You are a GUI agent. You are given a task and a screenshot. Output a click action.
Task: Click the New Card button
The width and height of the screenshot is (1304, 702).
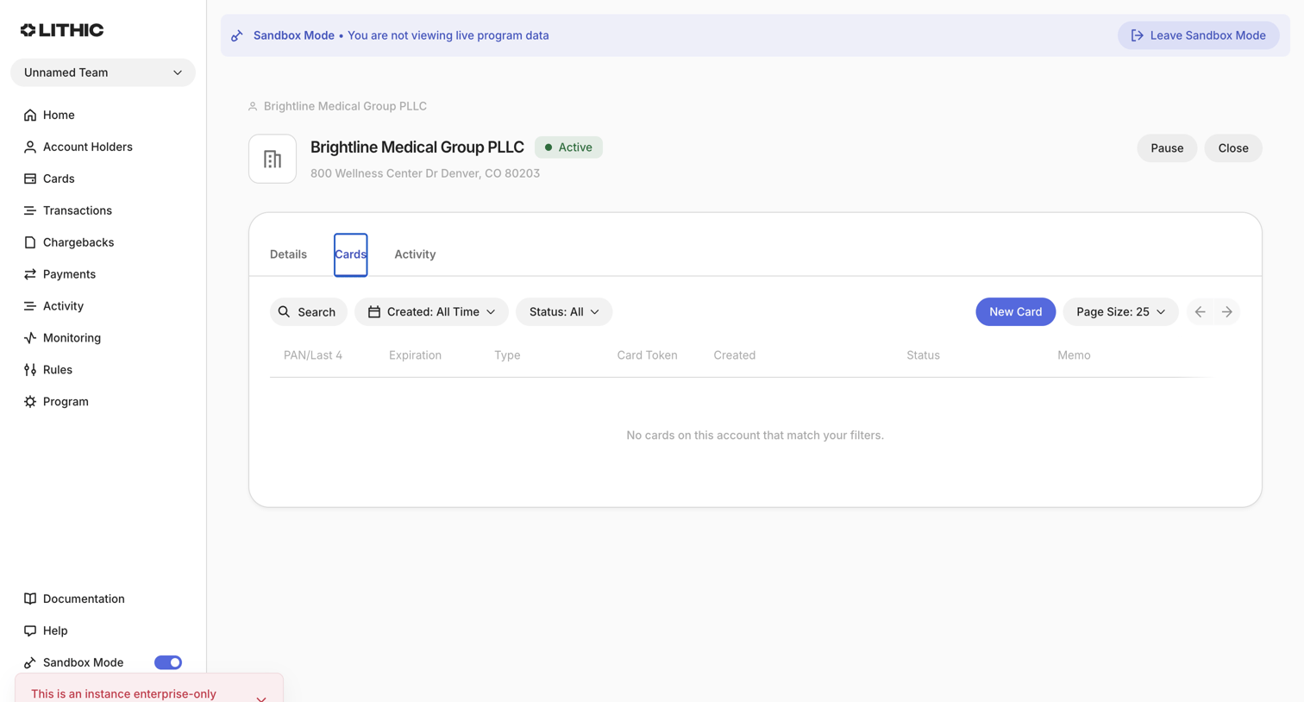[1015, 311]
